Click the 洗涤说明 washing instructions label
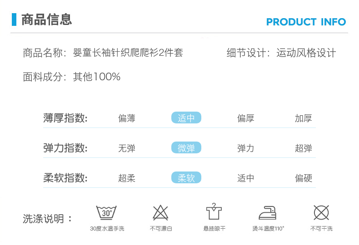359x245 pixels. 43,219
